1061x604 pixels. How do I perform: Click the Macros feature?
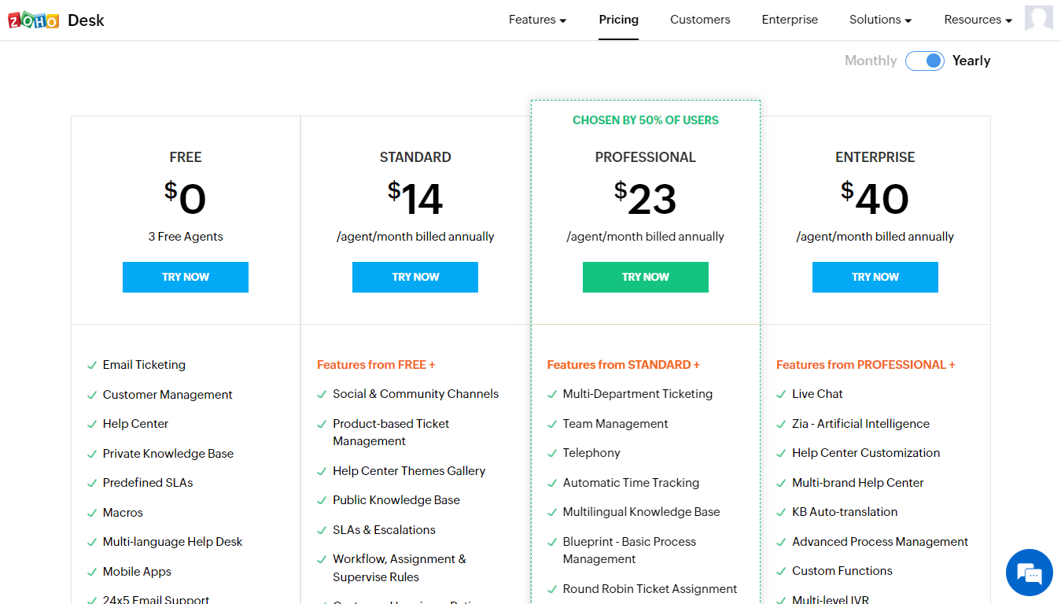coord(123,513)
